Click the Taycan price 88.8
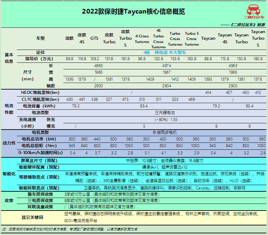This screenshot has width=268, height=235. pyautogui.click(x=208, y=59)
